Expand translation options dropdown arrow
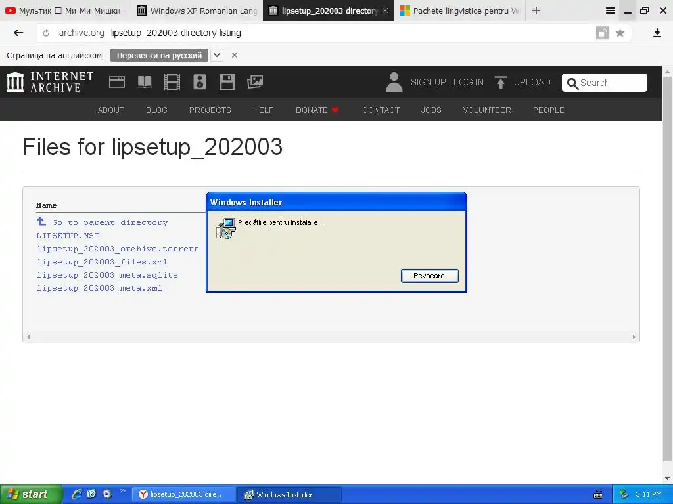The height and width of the screenshot is (504, 673). [x=217, y=55]
